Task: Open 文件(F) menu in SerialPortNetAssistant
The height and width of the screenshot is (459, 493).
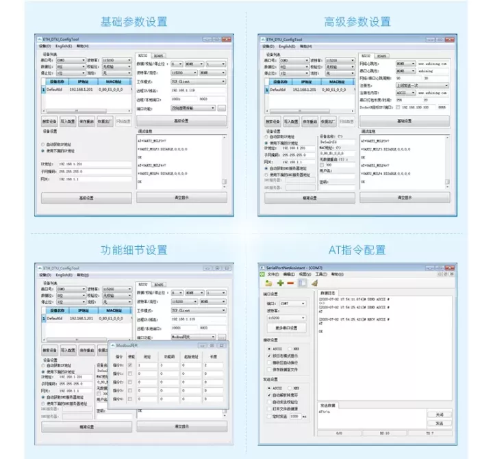Action: (273, 274)
